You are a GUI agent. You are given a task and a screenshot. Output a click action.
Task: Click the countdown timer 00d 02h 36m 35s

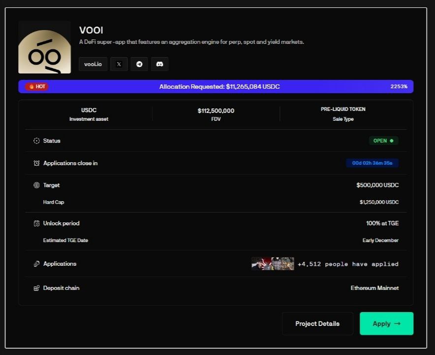point(372,163)
